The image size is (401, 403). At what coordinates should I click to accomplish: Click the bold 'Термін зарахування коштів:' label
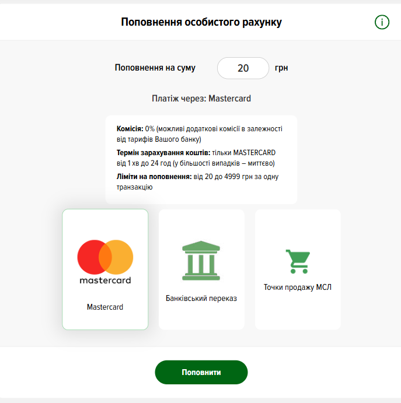point(163,153)
